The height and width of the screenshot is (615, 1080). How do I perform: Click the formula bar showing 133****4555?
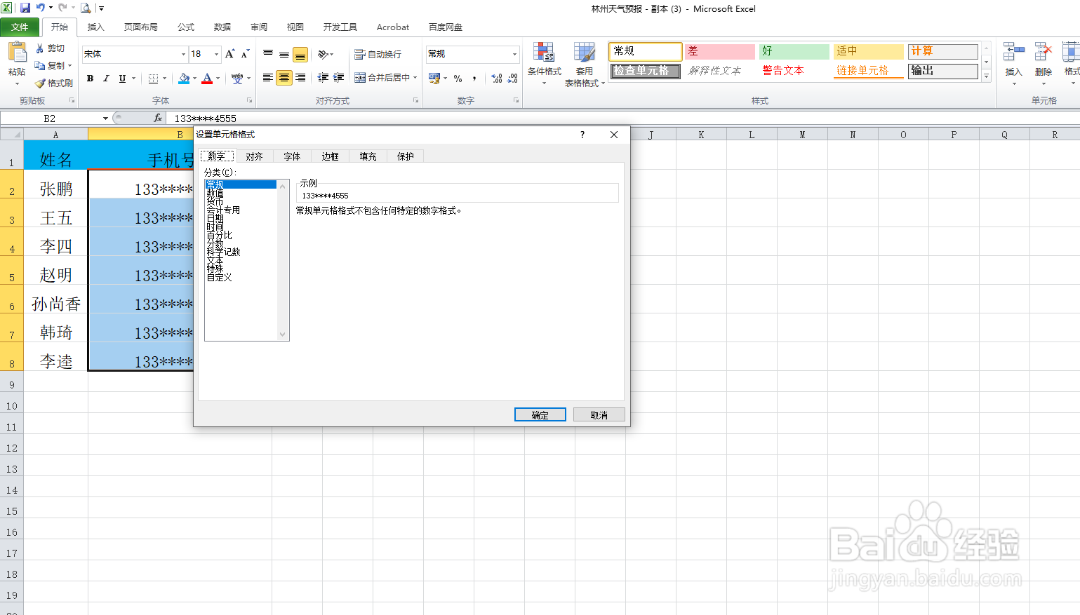[622, 119]
